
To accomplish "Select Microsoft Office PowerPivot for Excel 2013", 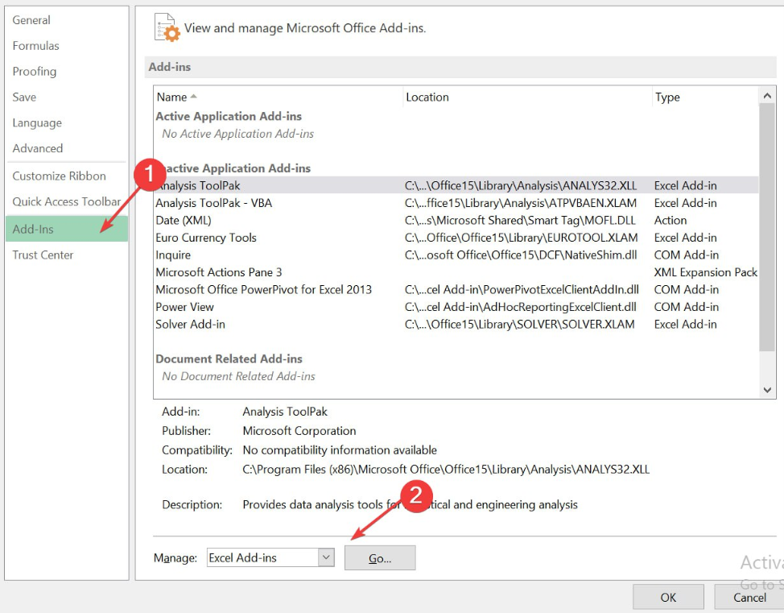I will [456, 290].
